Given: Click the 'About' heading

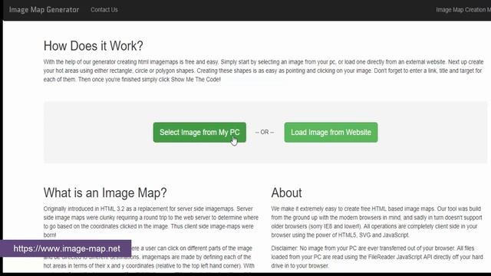Looking at the screenshot, I should point(286,192).
